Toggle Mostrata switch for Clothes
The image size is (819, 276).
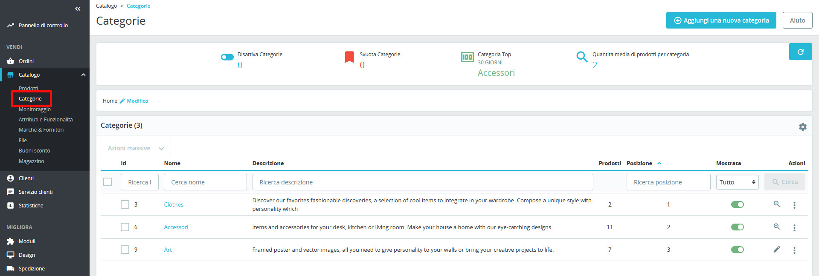738,204
